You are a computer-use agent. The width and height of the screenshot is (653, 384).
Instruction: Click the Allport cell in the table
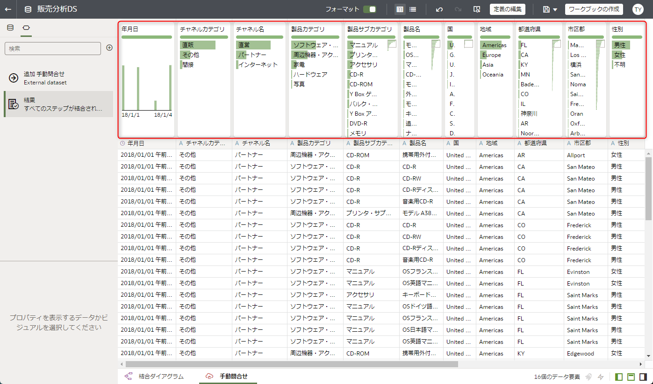click(x=586, y=155)
